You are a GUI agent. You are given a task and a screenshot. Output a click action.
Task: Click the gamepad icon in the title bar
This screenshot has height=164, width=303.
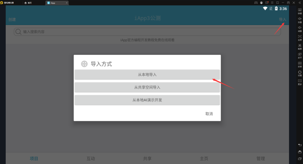(x=256, y=3)
